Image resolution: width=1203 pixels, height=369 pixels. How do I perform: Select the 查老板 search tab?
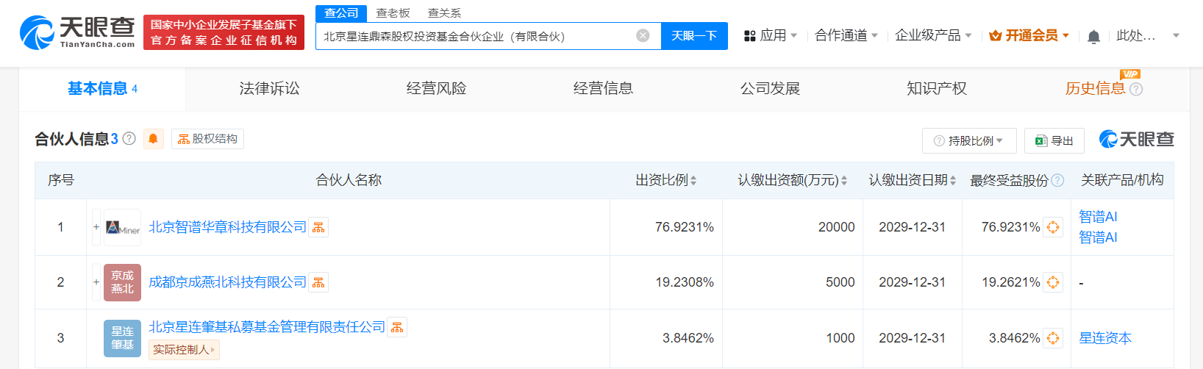(393, 13)
